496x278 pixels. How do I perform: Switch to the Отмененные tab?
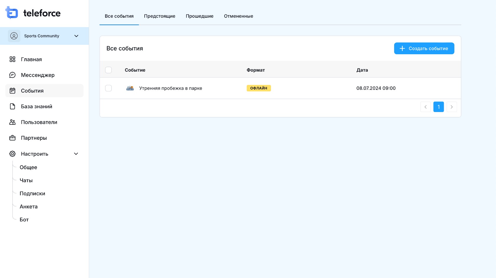[239, 16]
